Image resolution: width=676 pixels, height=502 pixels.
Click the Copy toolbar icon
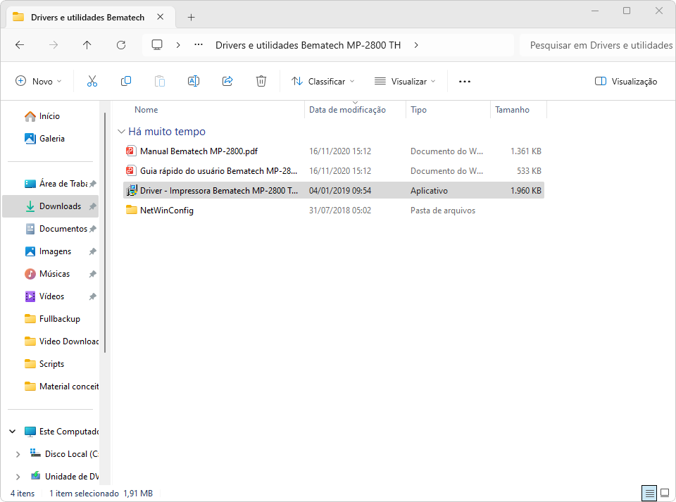tap(126, 81)
